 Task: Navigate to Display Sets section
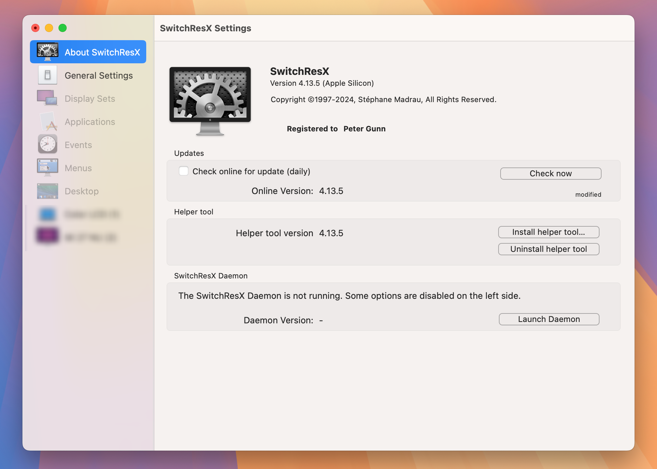[90, 98]
